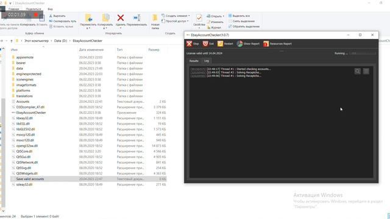Select the imageformats folder

coord(26,85)
